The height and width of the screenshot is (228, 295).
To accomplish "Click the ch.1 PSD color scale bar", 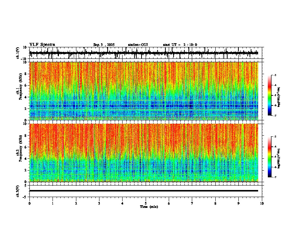I will [x=270, y=95].
